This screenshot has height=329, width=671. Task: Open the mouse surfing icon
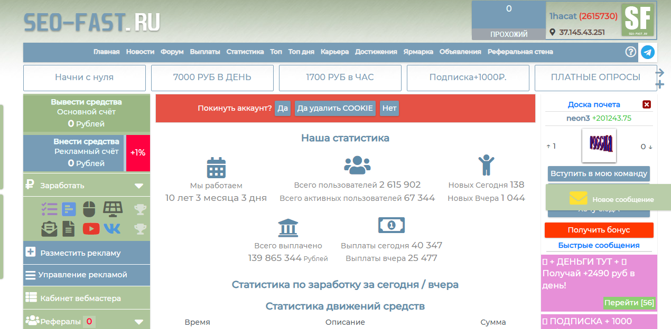pos(90,209)
